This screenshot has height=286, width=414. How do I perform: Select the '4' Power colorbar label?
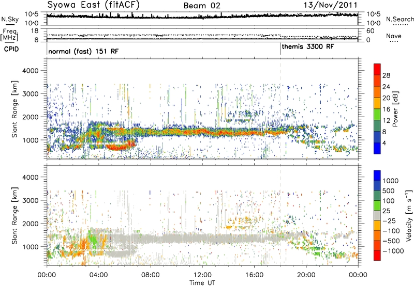[385, 143]
